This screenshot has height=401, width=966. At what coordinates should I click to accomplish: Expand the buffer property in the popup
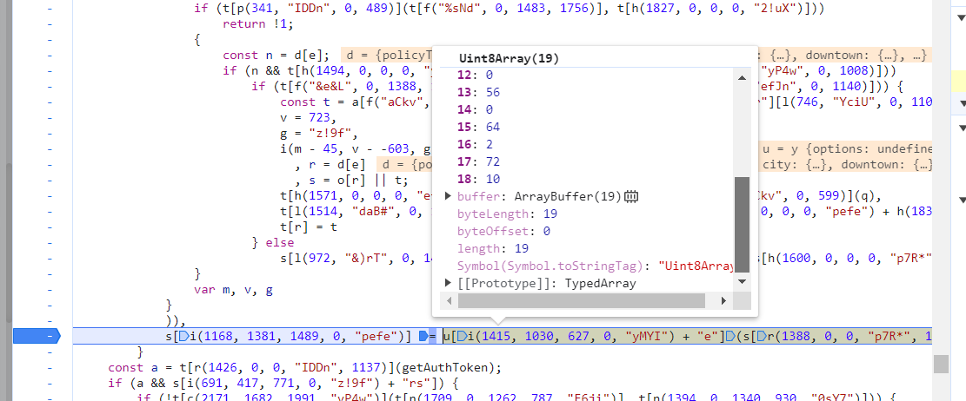(x=449, y=197)
